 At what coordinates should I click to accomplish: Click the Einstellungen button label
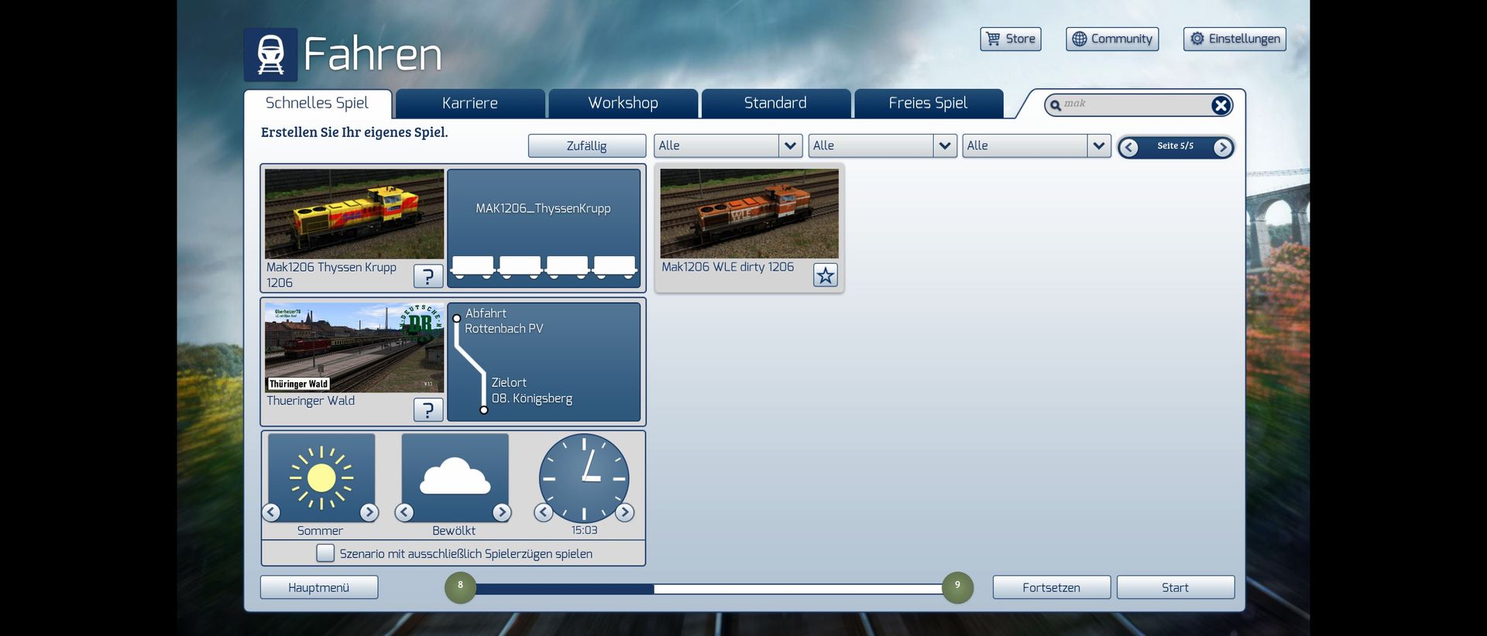[1245, 39]
